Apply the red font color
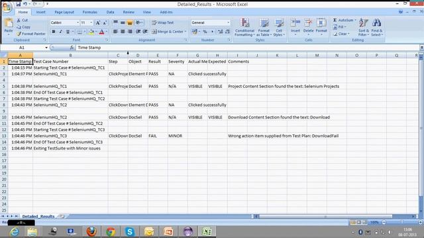 tap(101, 32)
